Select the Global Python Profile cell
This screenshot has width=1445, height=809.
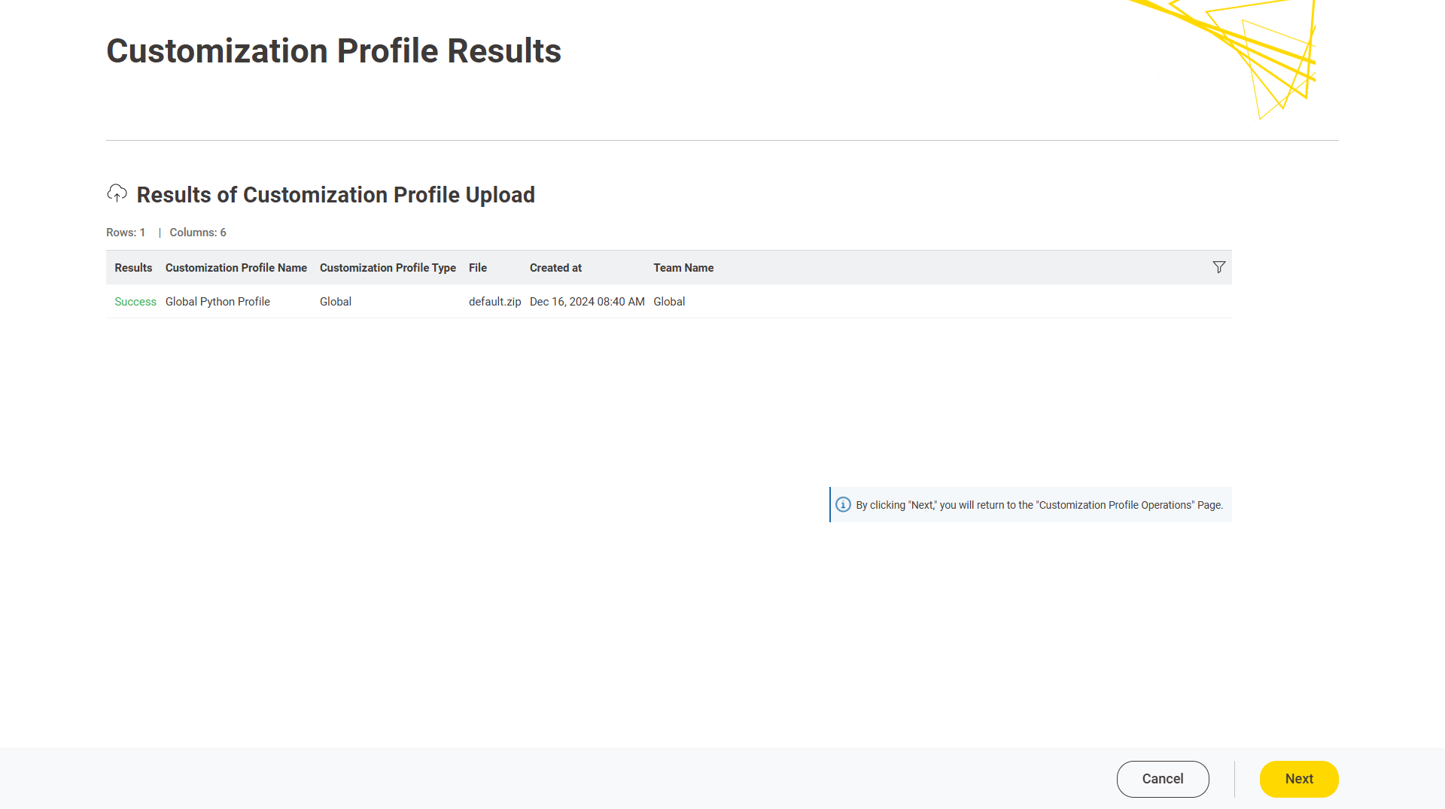pyautogui.click(x=218, y=302)
